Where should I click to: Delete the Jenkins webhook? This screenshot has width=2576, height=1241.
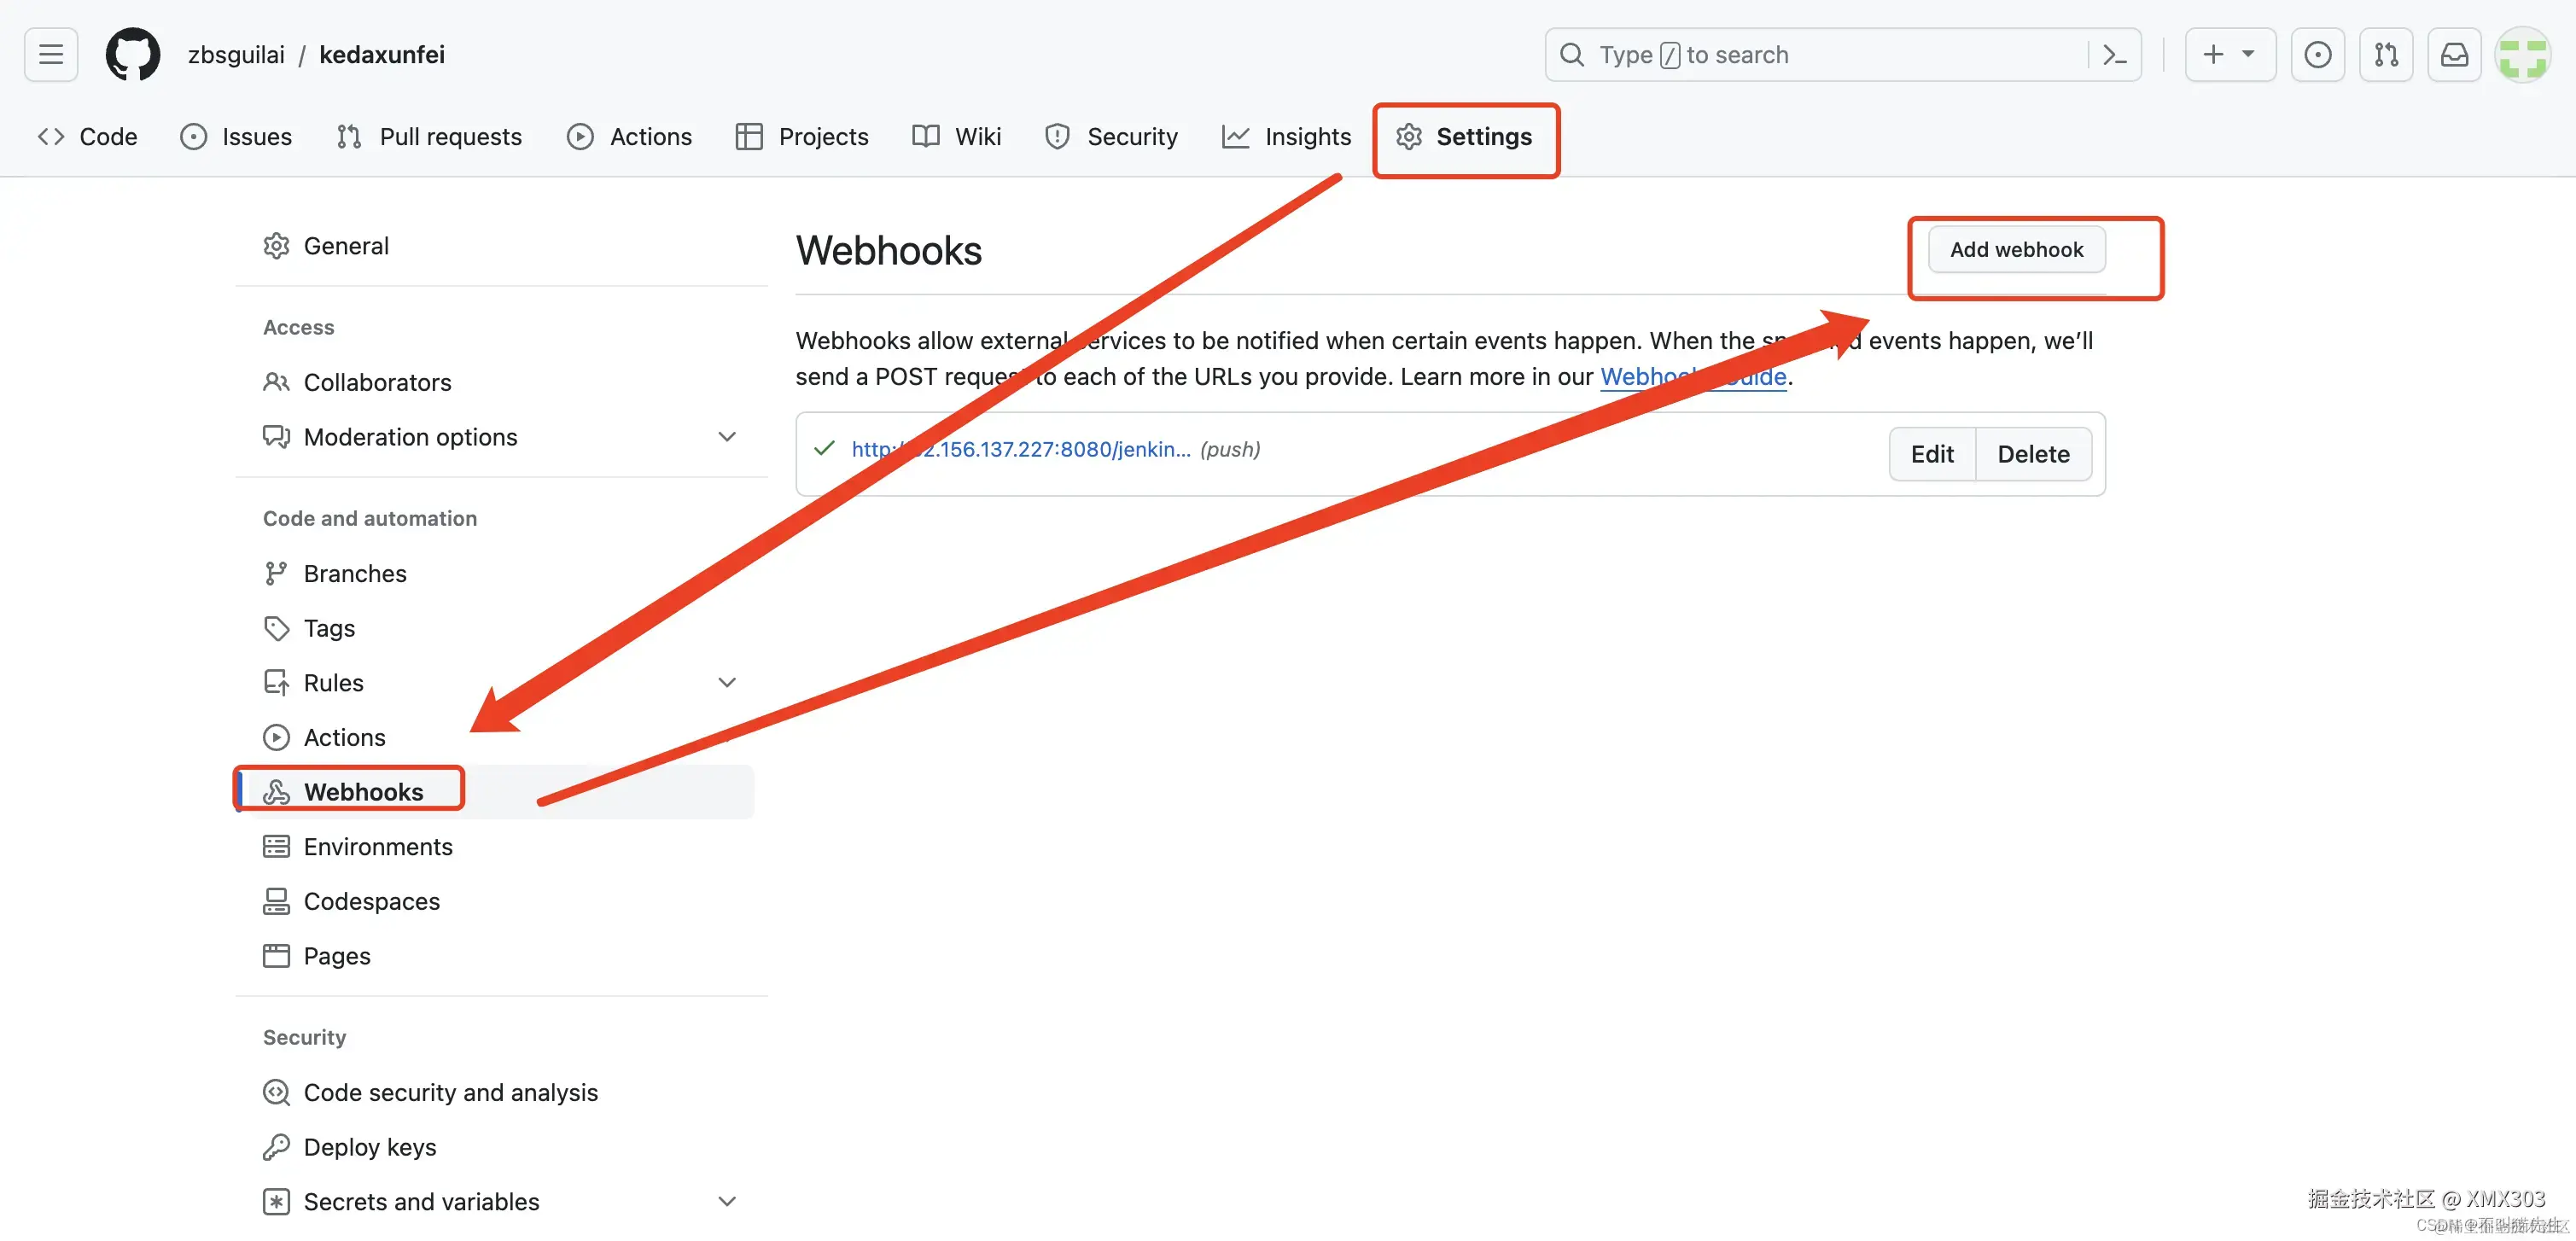click(2033, 454)
